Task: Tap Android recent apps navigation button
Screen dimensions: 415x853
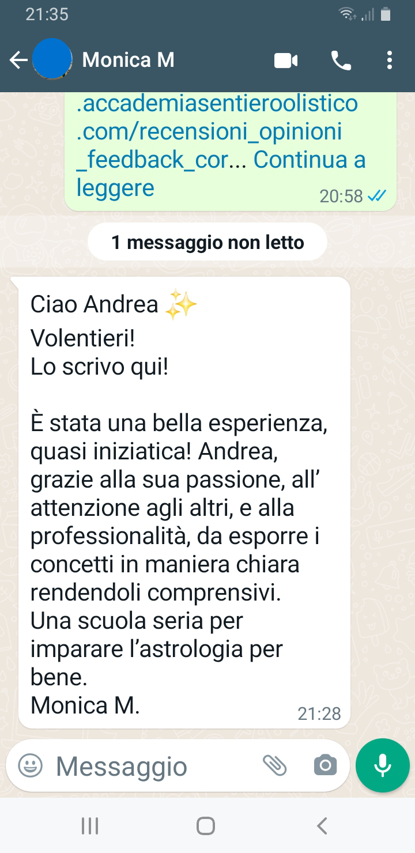Action: pos(90,826)
